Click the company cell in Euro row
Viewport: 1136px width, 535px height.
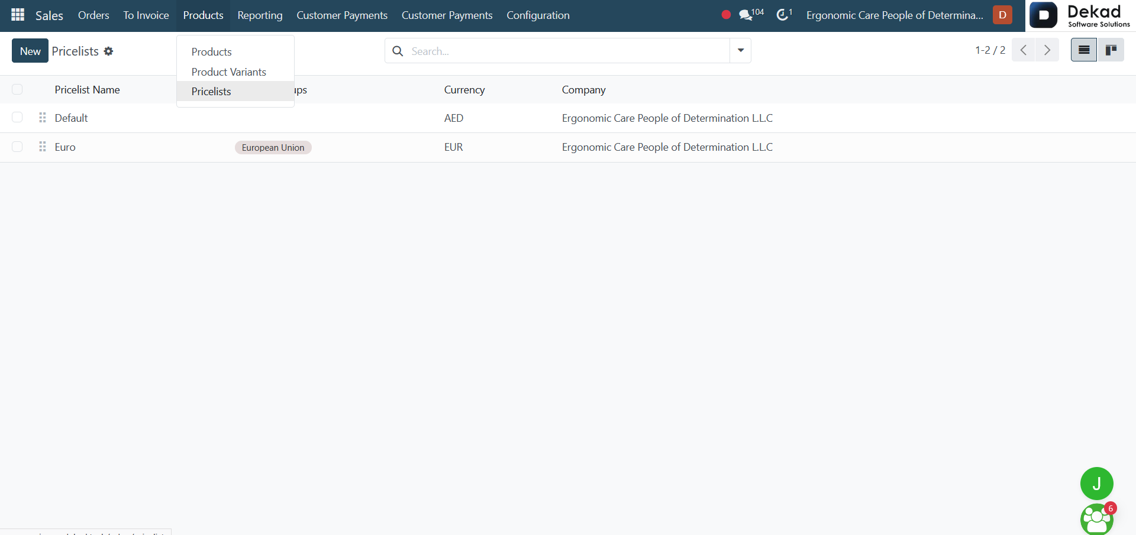(x=667, y=147)
